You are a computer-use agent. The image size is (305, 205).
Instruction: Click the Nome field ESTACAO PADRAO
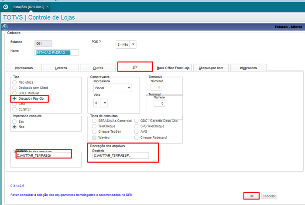(57, 53)
